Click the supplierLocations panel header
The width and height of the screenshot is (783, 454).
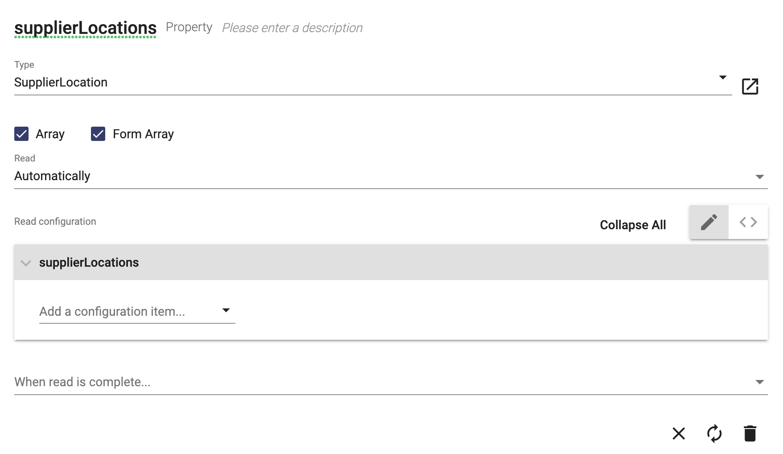click(391, 262)
